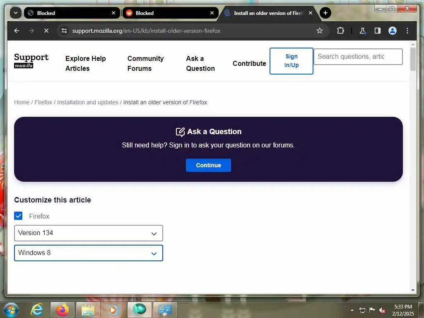This screenshot has height=318, width=424.
Task: Expand the Windows 8 dropdown
Action: point(89,253)
